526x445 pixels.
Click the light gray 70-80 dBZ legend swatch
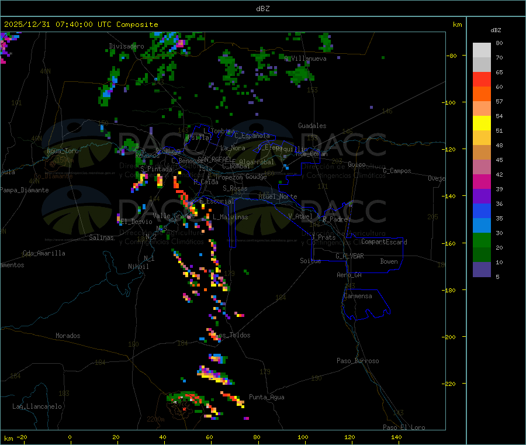point(482,50)
